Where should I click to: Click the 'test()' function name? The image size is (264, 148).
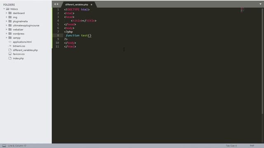86,35
